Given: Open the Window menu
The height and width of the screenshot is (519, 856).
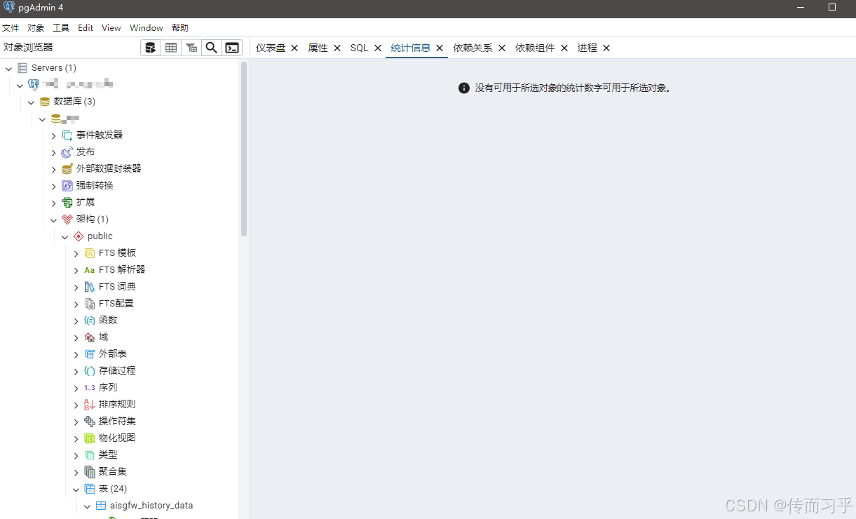Looking at the screenshot, I should click(147, 28).
